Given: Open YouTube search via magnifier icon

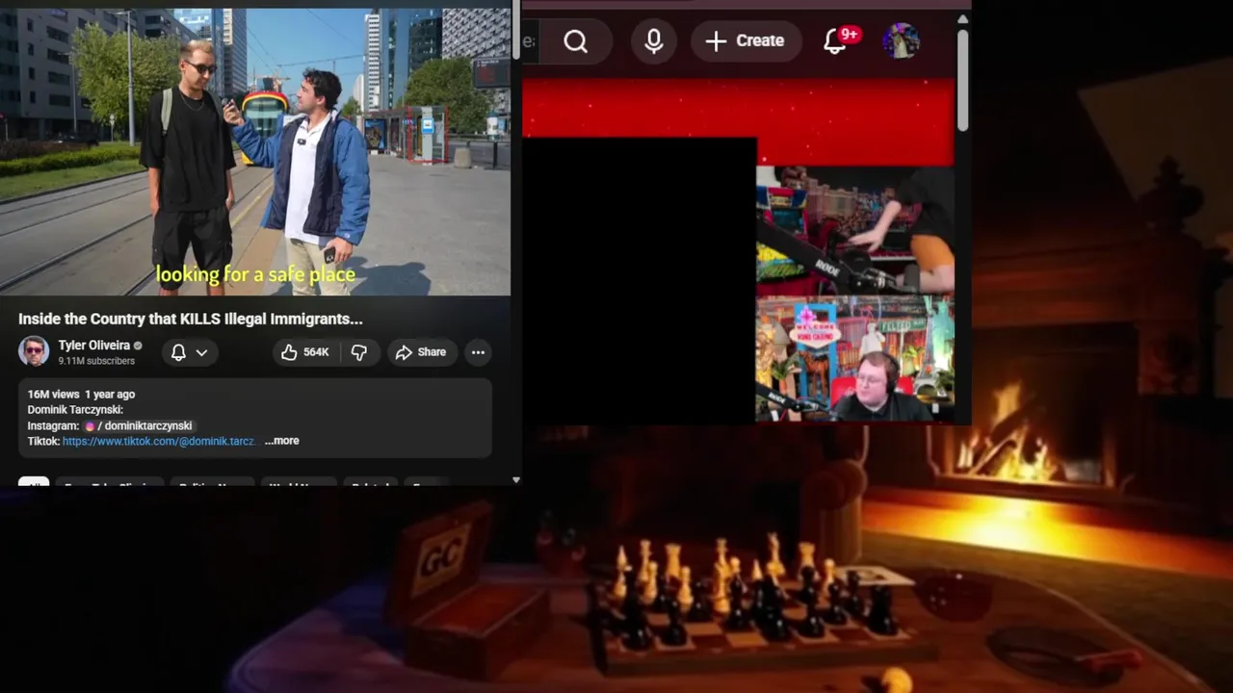Looking at the screenshot, I should 576,41.
